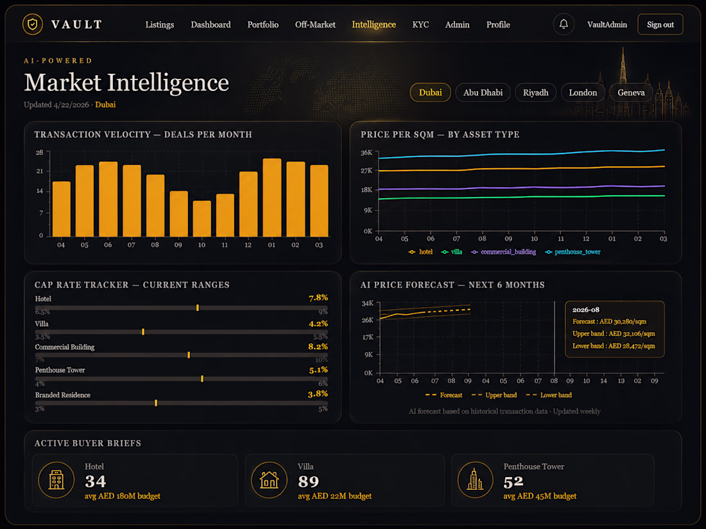Switch market to Abu Dhabi
This screenshot has width=706, height=529.
(x=483, y=92)
